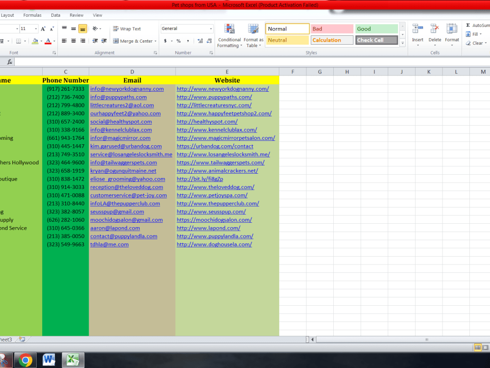Expand accounting format dropdown arrow
This screenshot has height=368, width=490.
click(171, 41)
